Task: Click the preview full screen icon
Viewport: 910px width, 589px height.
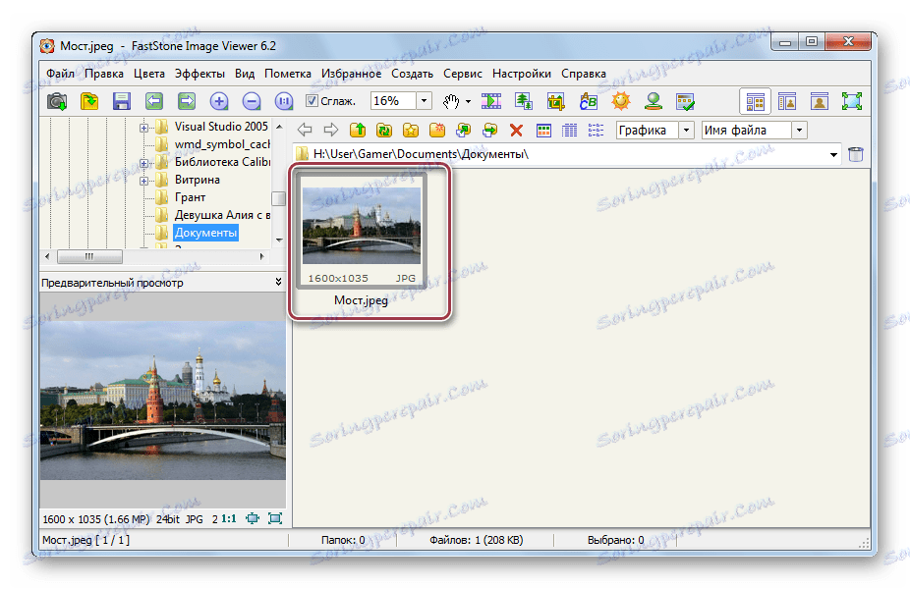Action: tap(275, 518)
